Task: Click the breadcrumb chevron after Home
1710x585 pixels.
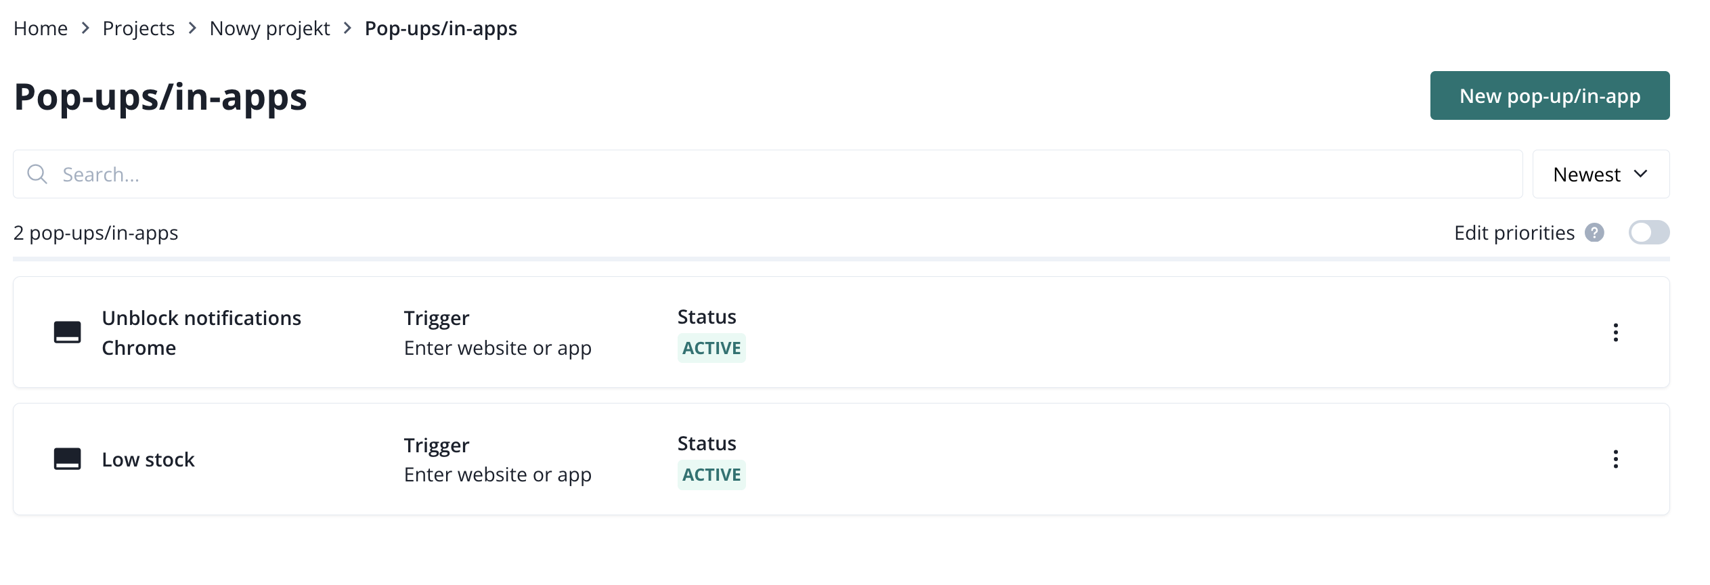Action: pos(85,28)
